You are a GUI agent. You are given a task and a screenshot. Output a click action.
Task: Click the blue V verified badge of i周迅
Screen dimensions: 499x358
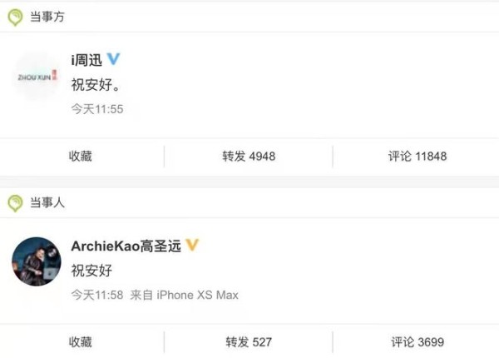pos(113,58)
